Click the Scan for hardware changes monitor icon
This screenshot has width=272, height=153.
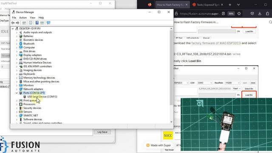click(48, 23)
